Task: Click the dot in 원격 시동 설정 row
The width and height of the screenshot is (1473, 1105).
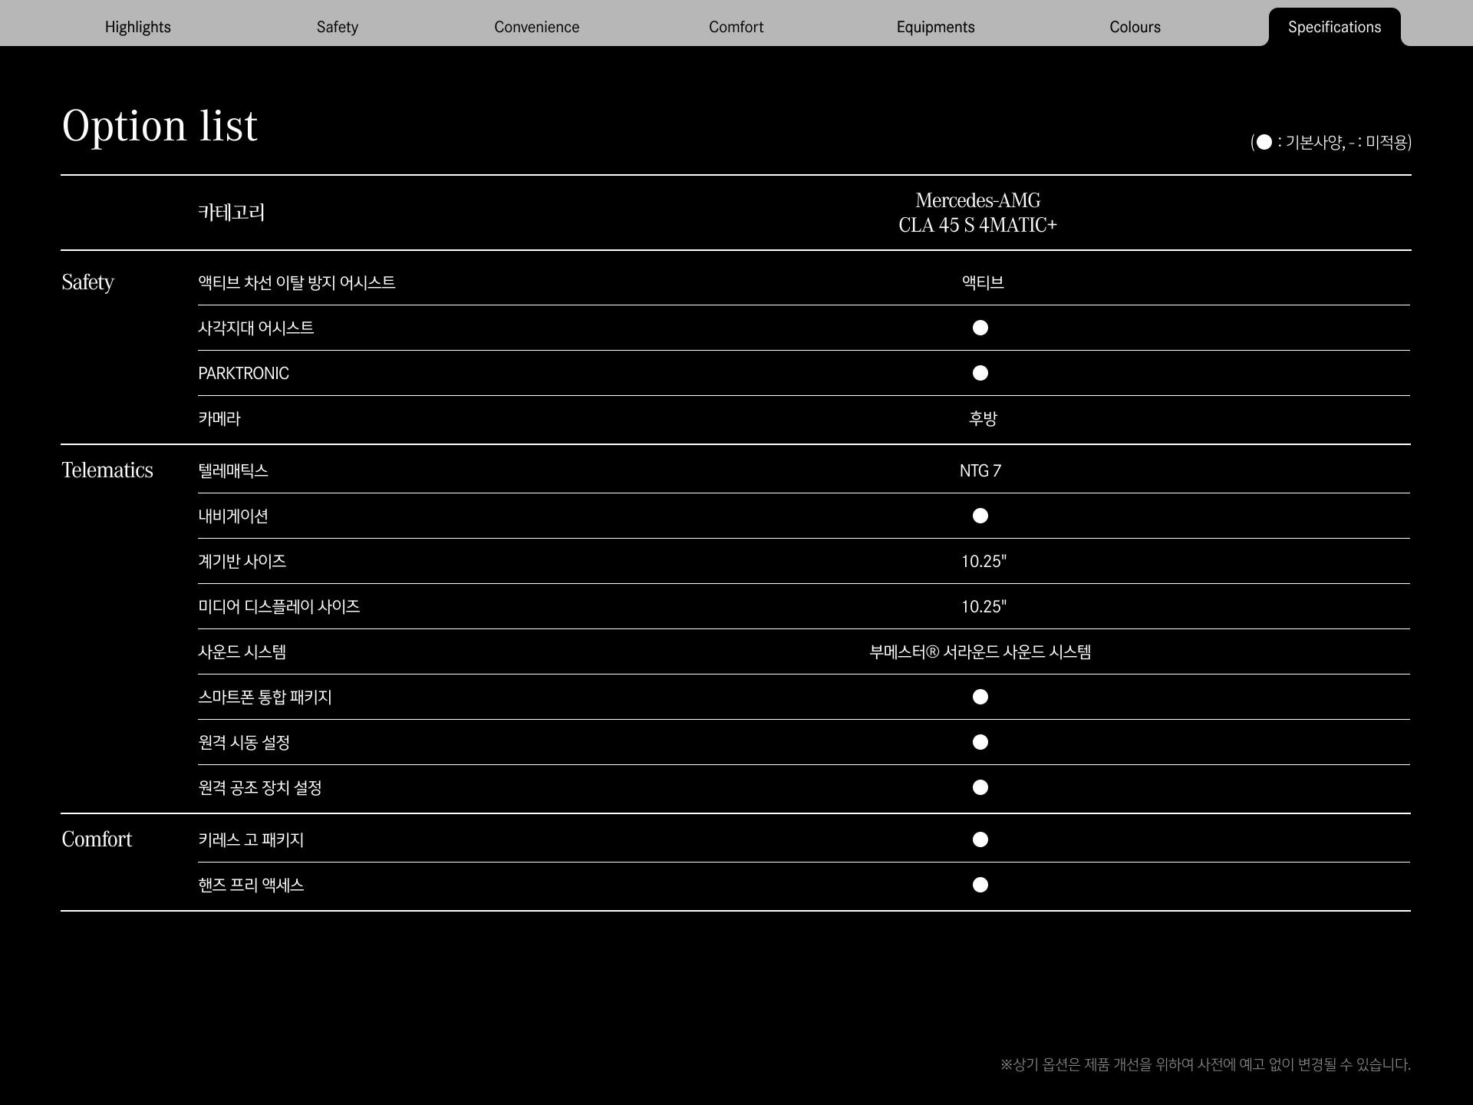Action: click(x=980, y=742)
